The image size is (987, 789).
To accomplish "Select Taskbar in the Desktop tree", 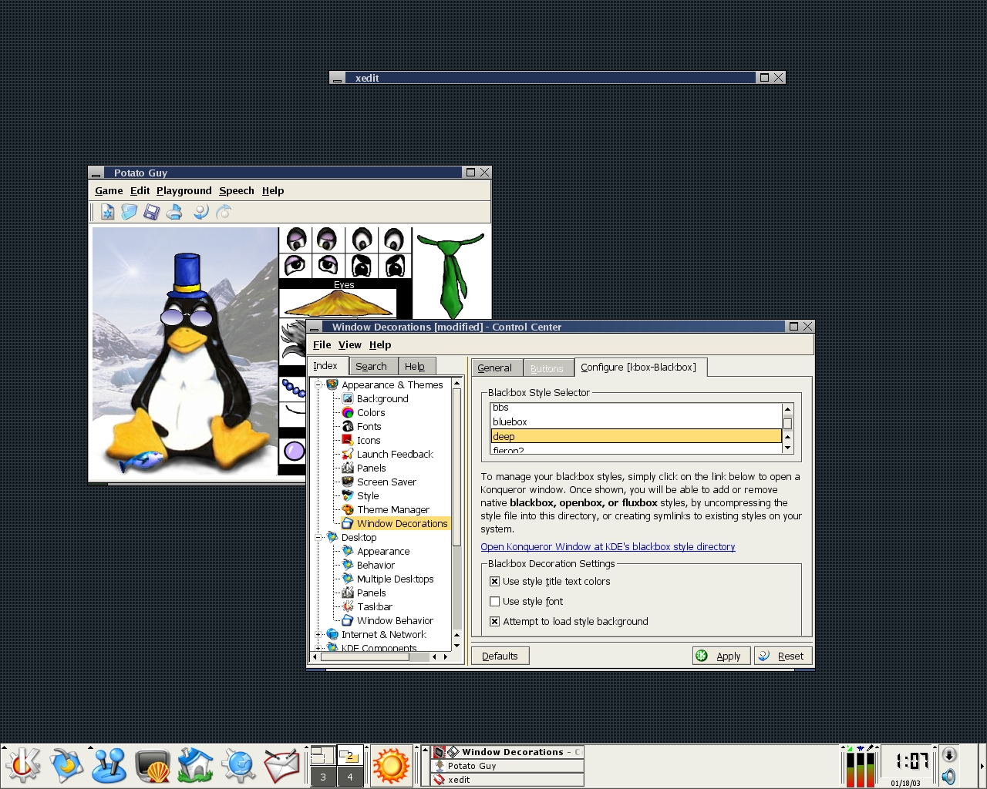I will coord(375,607).
